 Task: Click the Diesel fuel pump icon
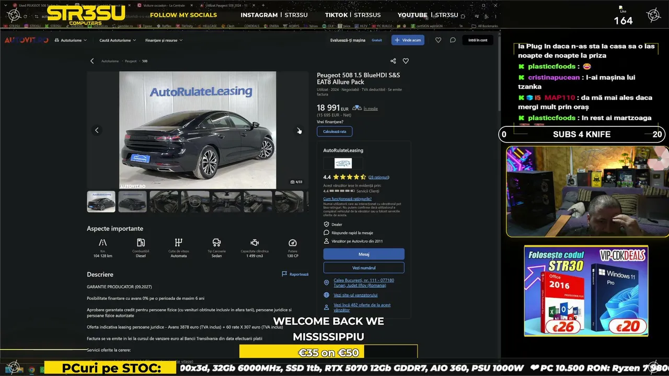[141, 243]
